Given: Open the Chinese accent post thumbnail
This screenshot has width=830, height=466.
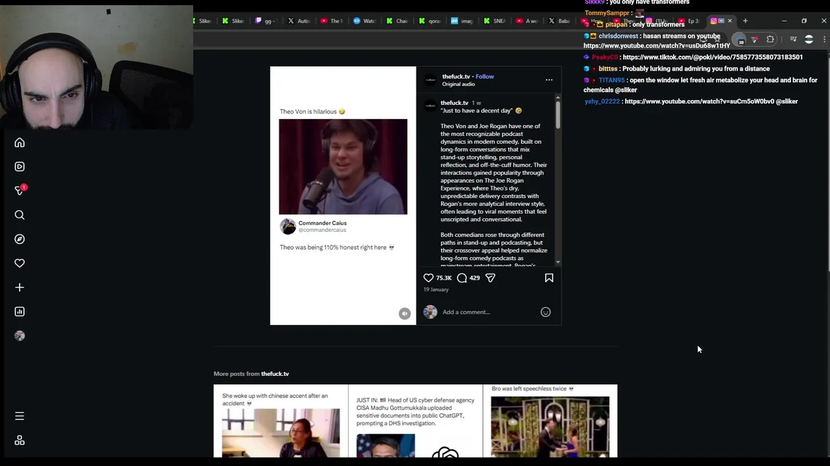Looking at the screenshot, I should tap(281, 421).
